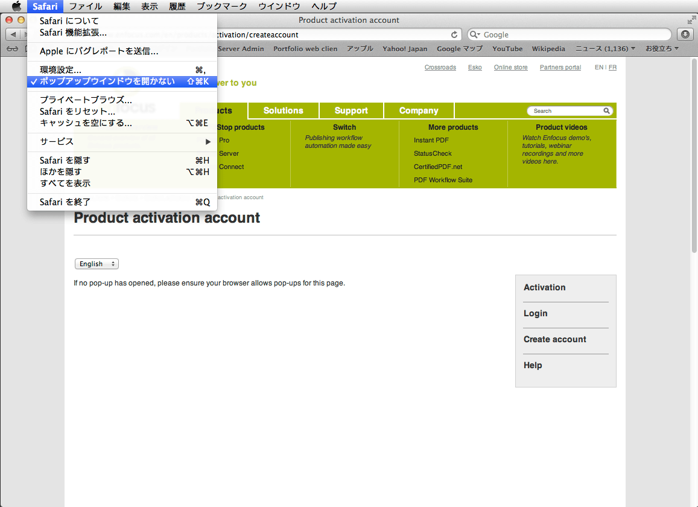The width and height of the screenshot is (698, 507).
Task: Click the Google search input field
Action: point(573,35)
